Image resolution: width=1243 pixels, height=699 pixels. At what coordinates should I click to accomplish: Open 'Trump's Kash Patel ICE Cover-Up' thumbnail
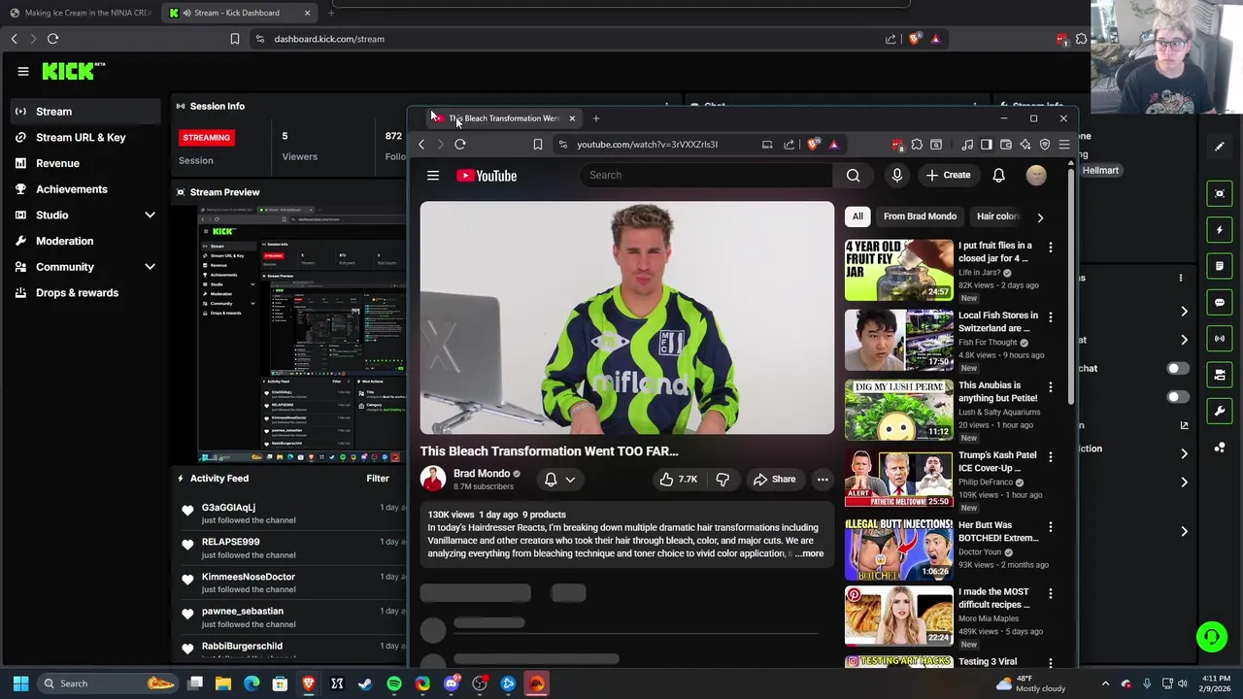tap(898, 480)
